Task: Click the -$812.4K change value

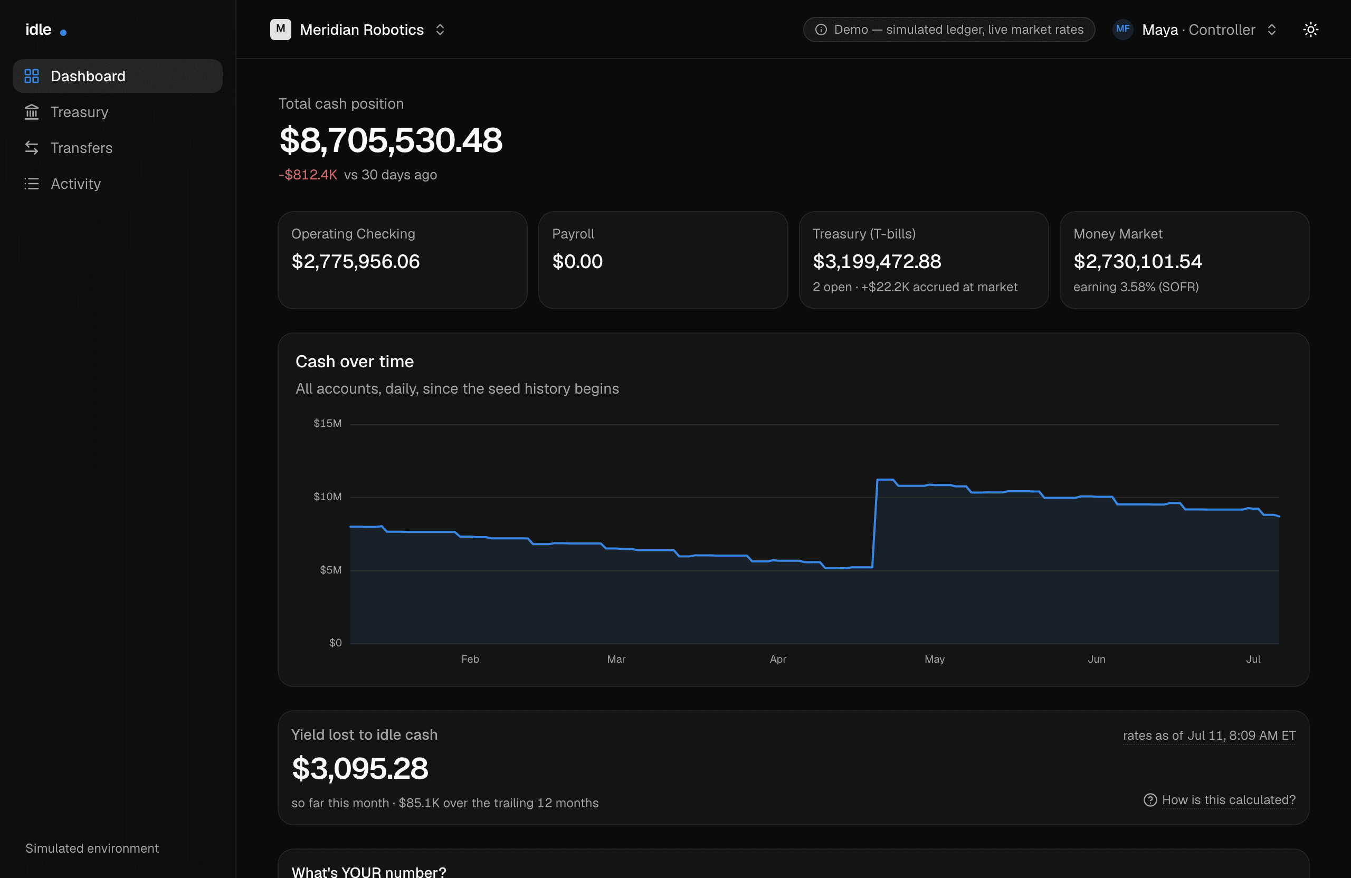Action: click(308, 175)
